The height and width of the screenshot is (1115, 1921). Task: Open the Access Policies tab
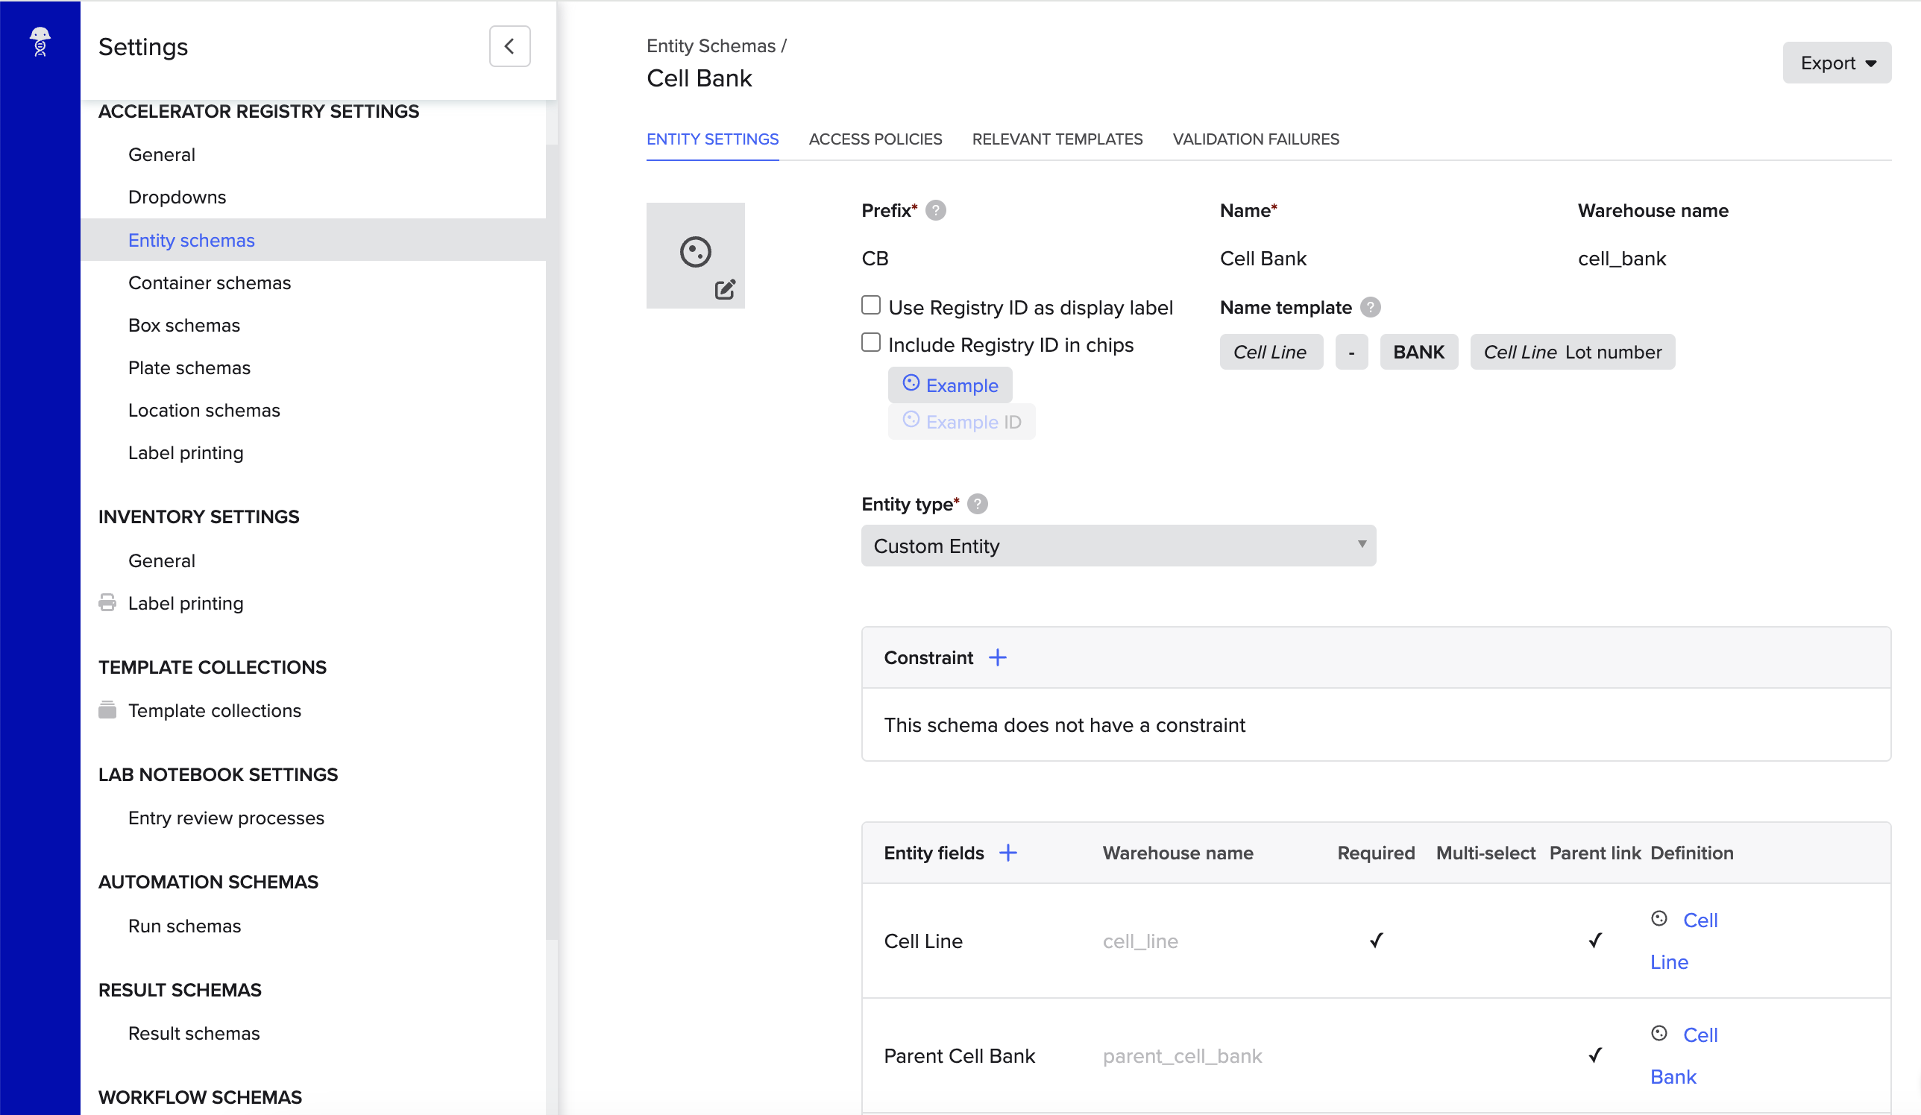(875, 139)
